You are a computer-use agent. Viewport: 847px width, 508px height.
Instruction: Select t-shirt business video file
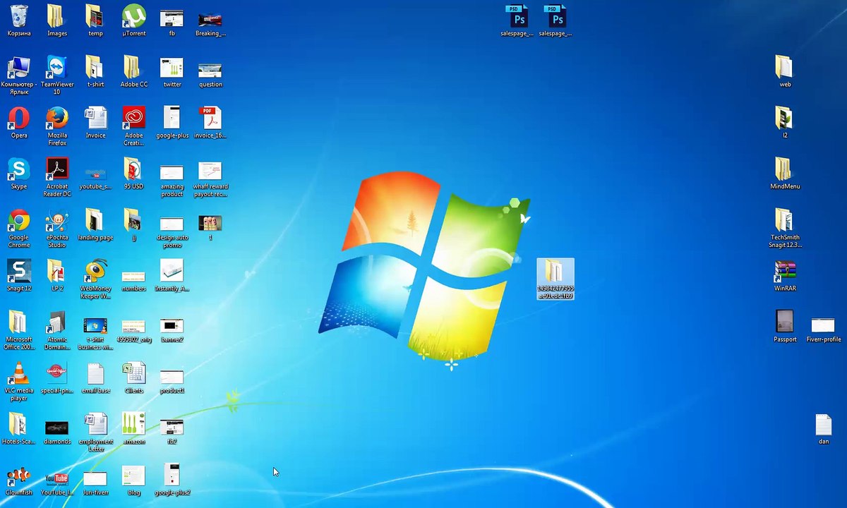95,333
